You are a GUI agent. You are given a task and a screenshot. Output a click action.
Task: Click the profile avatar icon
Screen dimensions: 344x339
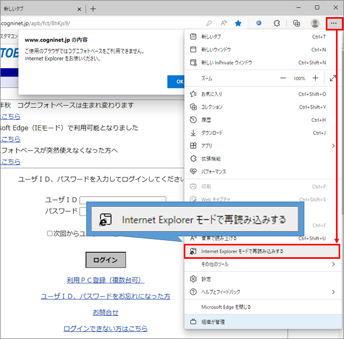pyautogui.click(x=315, y=23)
